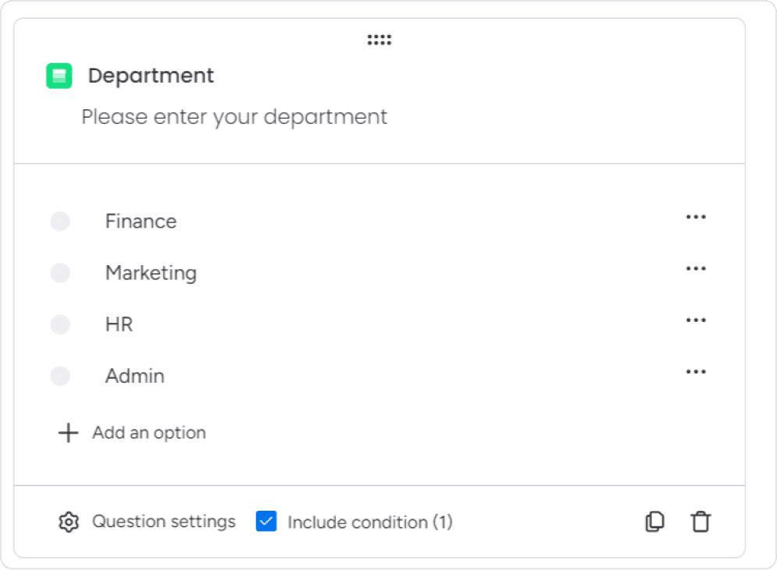Viewport: 777px width, 570px height.
Task: Uncheck Include condition checkbox
Action: click(266, 521)
